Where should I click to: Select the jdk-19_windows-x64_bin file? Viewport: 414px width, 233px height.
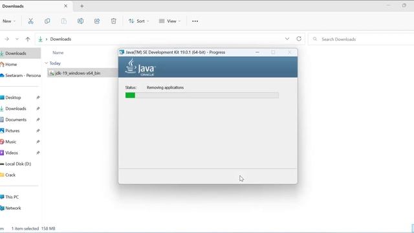coord(82,73)
